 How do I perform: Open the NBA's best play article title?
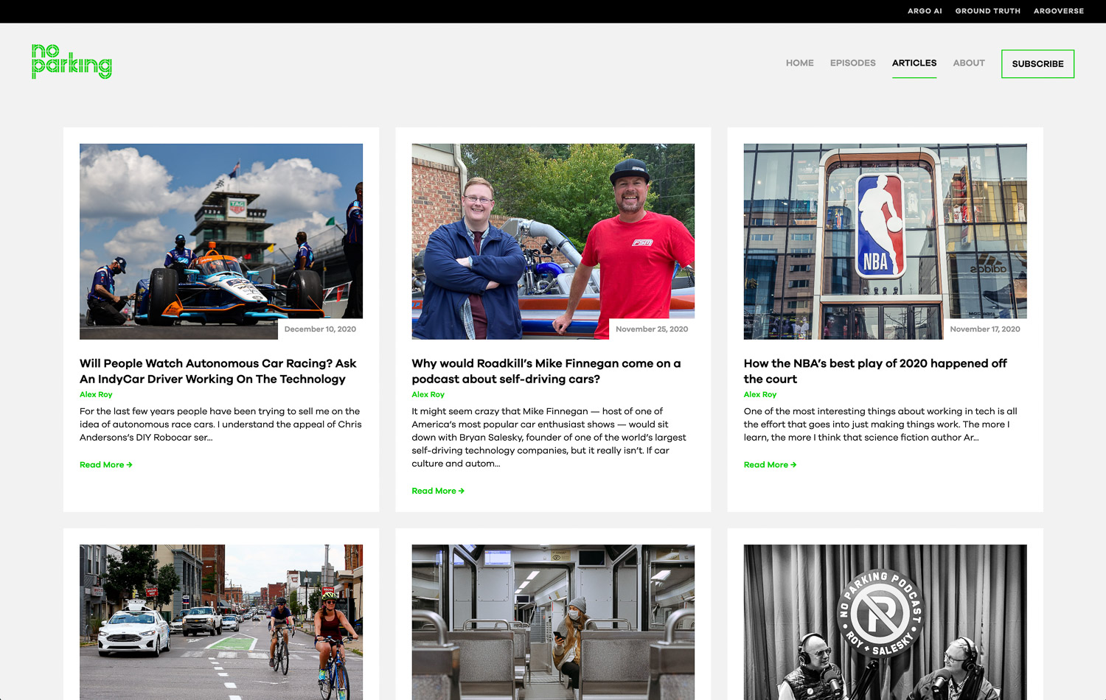point(875,371)
